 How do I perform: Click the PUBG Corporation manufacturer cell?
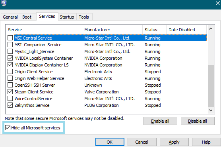101,105
